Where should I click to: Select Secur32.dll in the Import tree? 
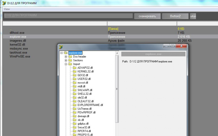[x=84, y=127]
